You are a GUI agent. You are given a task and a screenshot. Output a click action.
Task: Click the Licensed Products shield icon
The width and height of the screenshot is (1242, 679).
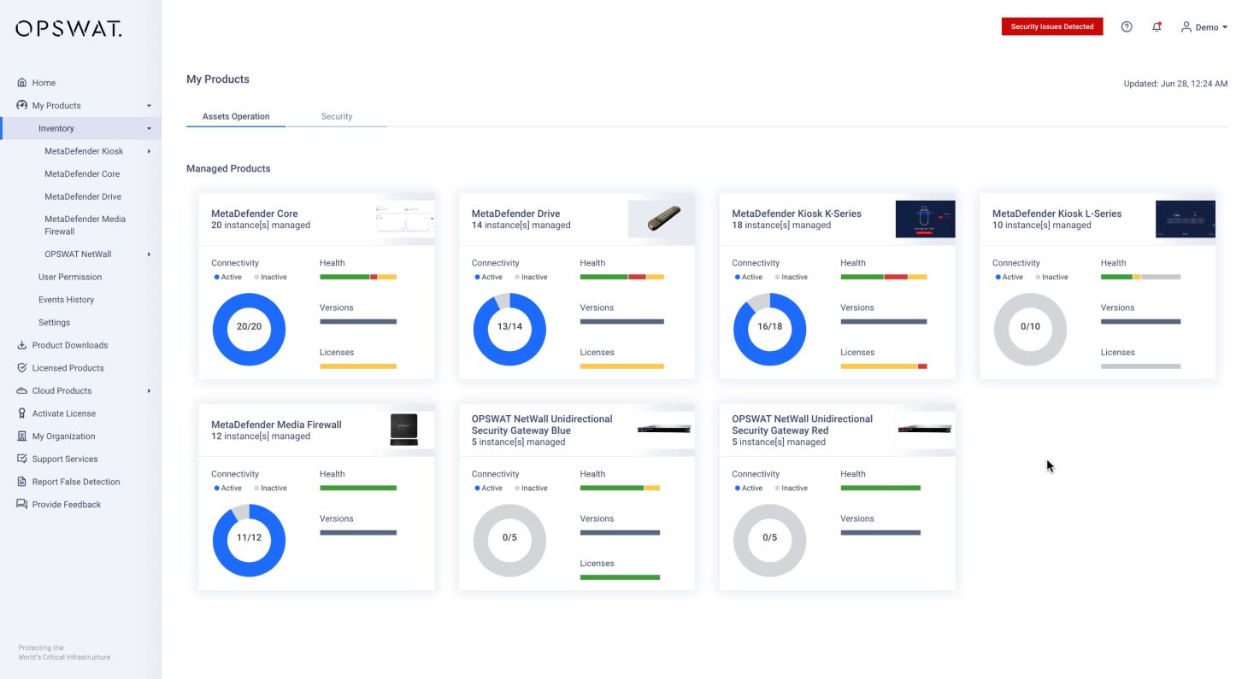tap(22, 368)
